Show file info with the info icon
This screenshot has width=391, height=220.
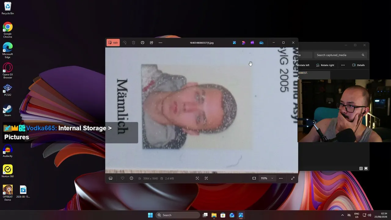[131, 178]
